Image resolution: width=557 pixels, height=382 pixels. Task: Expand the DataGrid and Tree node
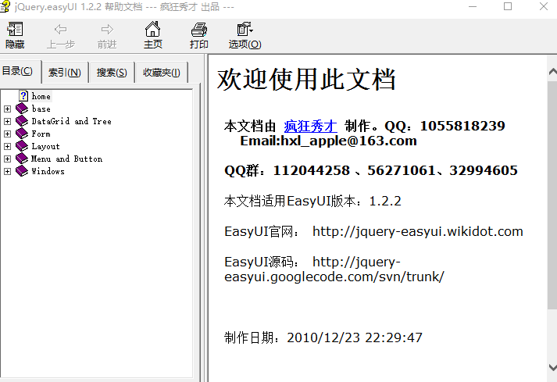(x=8, y=121)
